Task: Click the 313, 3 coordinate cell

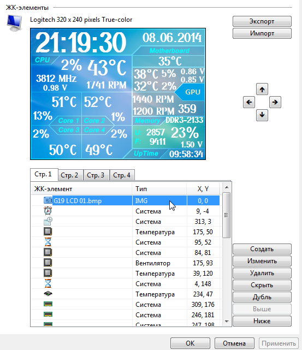Action: 203,222
